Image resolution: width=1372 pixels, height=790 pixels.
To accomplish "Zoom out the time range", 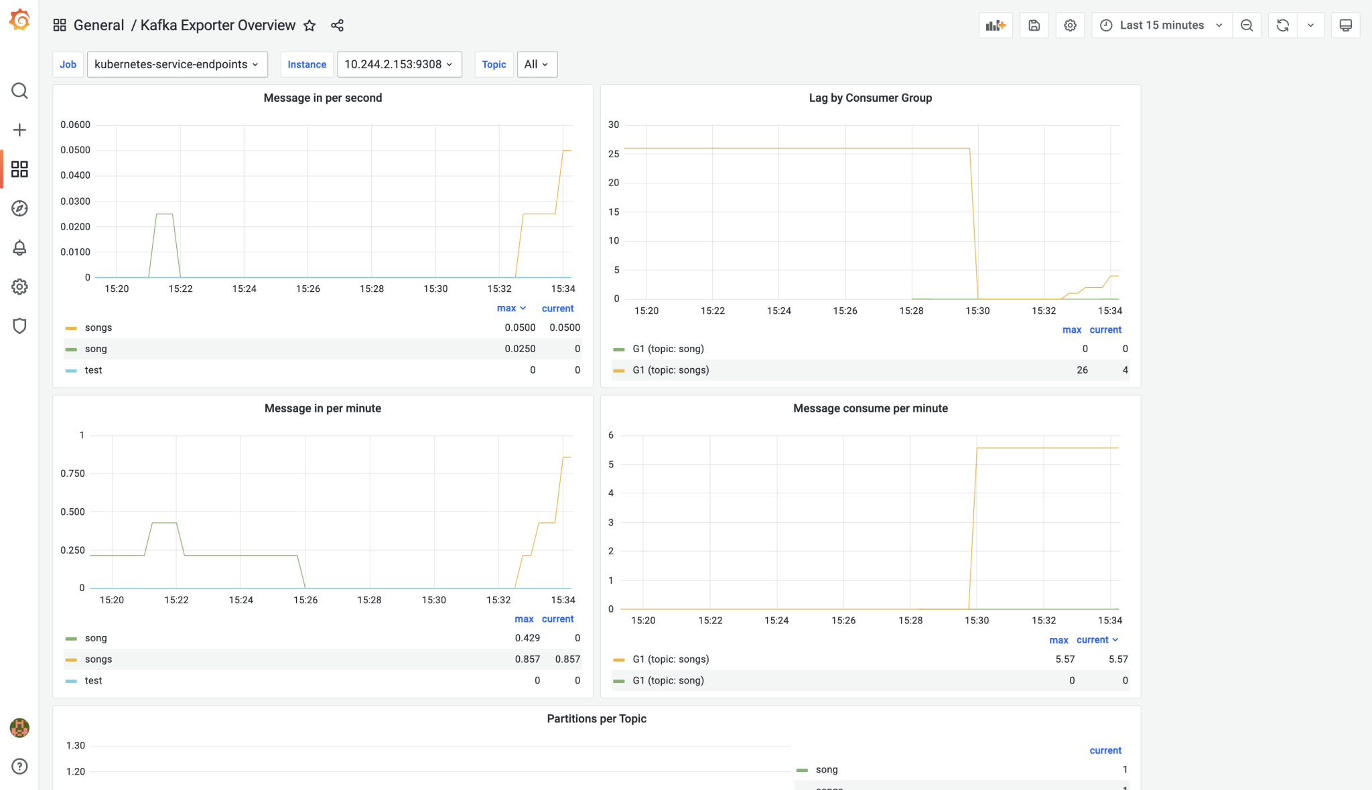I will pyautogui.click(x=1246, y=25).
